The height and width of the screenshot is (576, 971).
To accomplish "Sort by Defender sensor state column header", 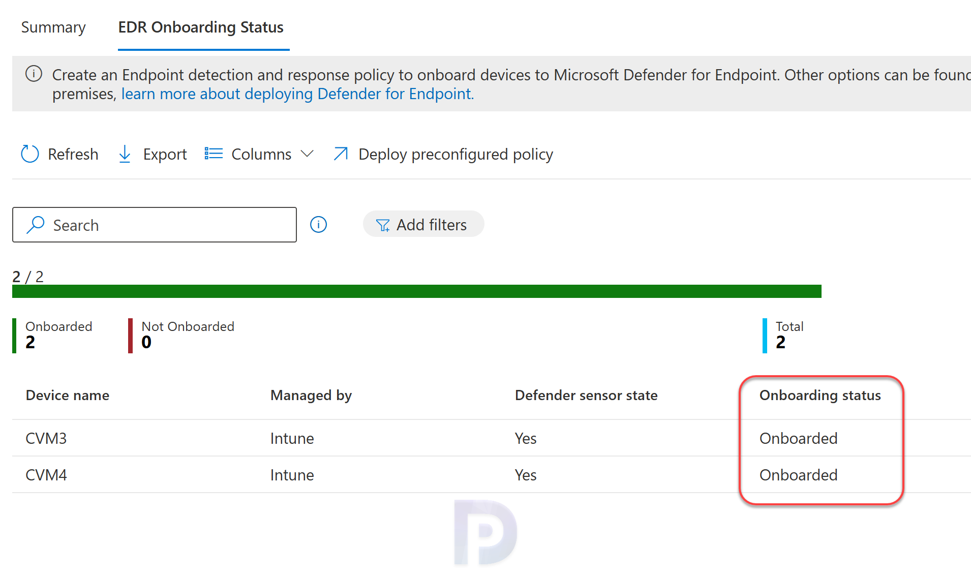I will point(586,396).
